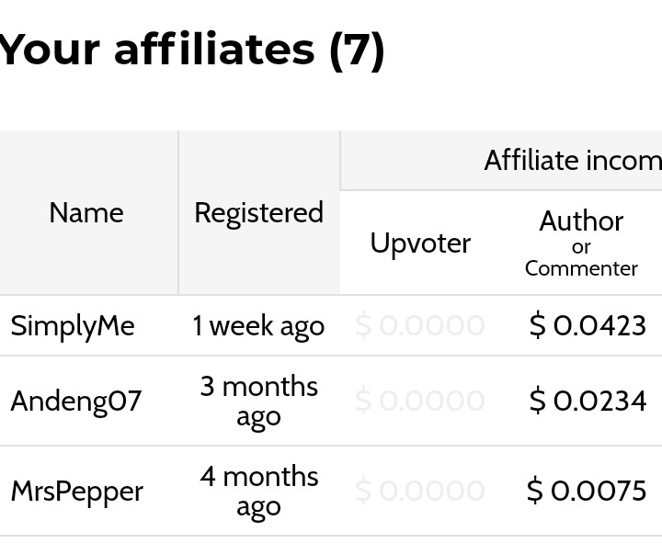Click MrsPepper's greyed upvoter income value
Viewport: 662px width, 543px height.
[419, 491]
